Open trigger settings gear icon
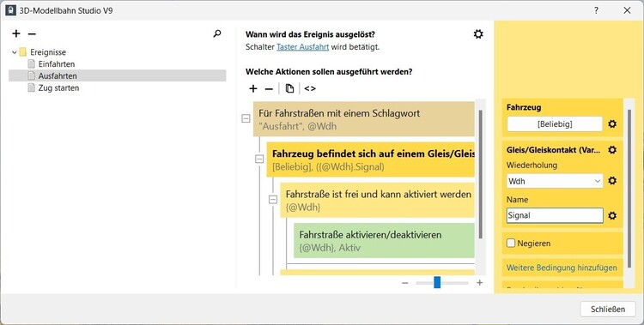Image resolution: width=644 pixels, height=325 pixels. click(x=478, y=34)
